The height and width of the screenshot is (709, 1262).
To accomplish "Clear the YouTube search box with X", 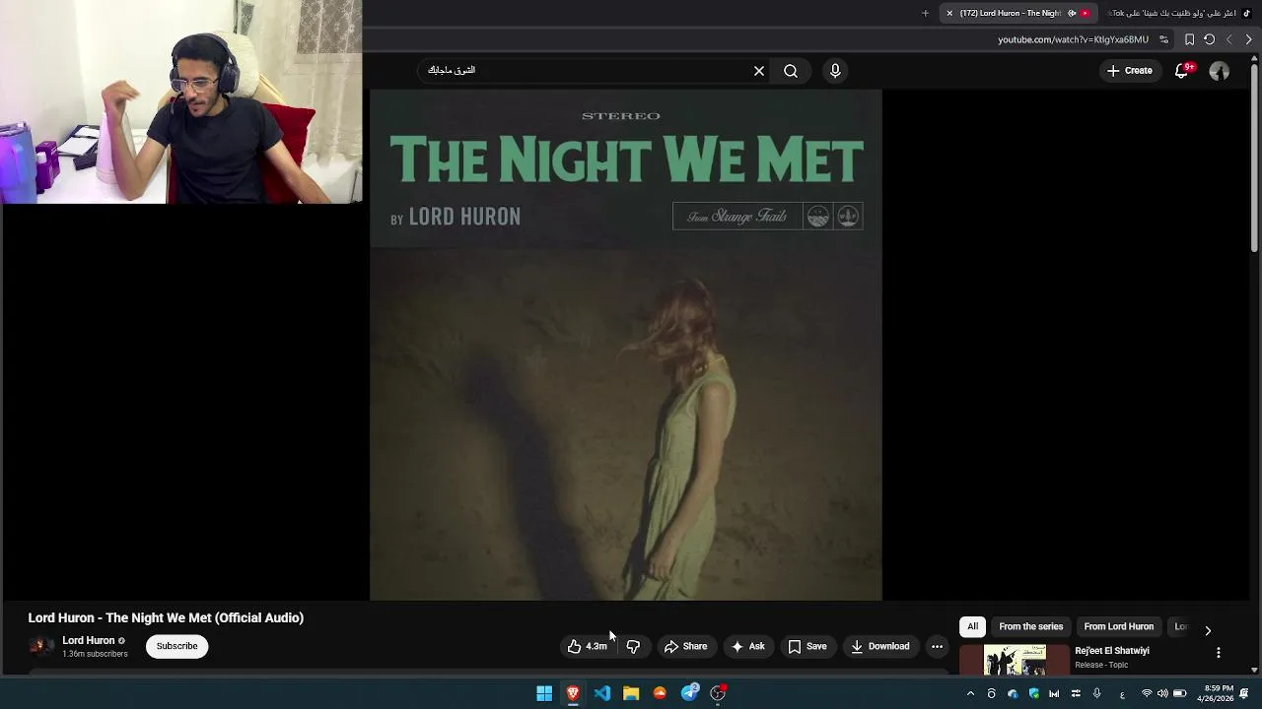I will pos(759,71).
